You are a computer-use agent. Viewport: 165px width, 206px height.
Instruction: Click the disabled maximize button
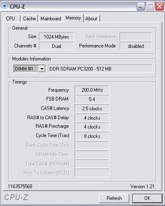150,6
